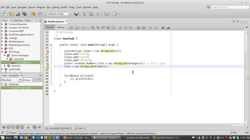Viewport: 250px width, 140px height.
Task: Click the Debug Project icon
Action: tap(106, 14)
